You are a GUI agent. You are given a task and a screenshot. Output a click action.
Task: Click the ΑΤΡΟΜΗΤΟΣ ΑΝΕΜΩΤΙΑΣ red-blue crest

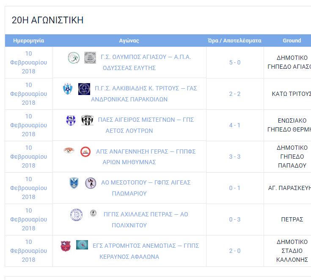(x=66, y=246)
